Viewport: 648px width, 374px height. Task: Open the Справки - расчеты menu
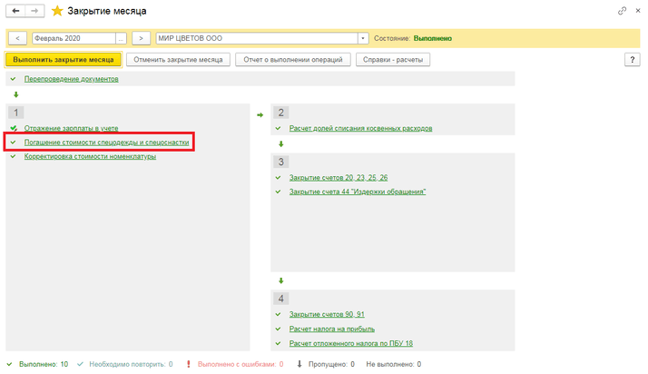click(392, 60)
